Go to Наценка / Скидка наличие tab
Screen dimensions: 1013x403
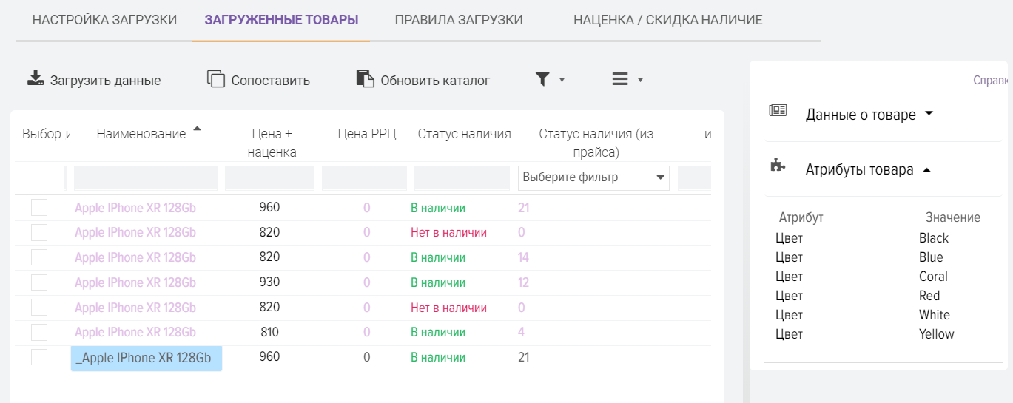[x=667, y=20]
